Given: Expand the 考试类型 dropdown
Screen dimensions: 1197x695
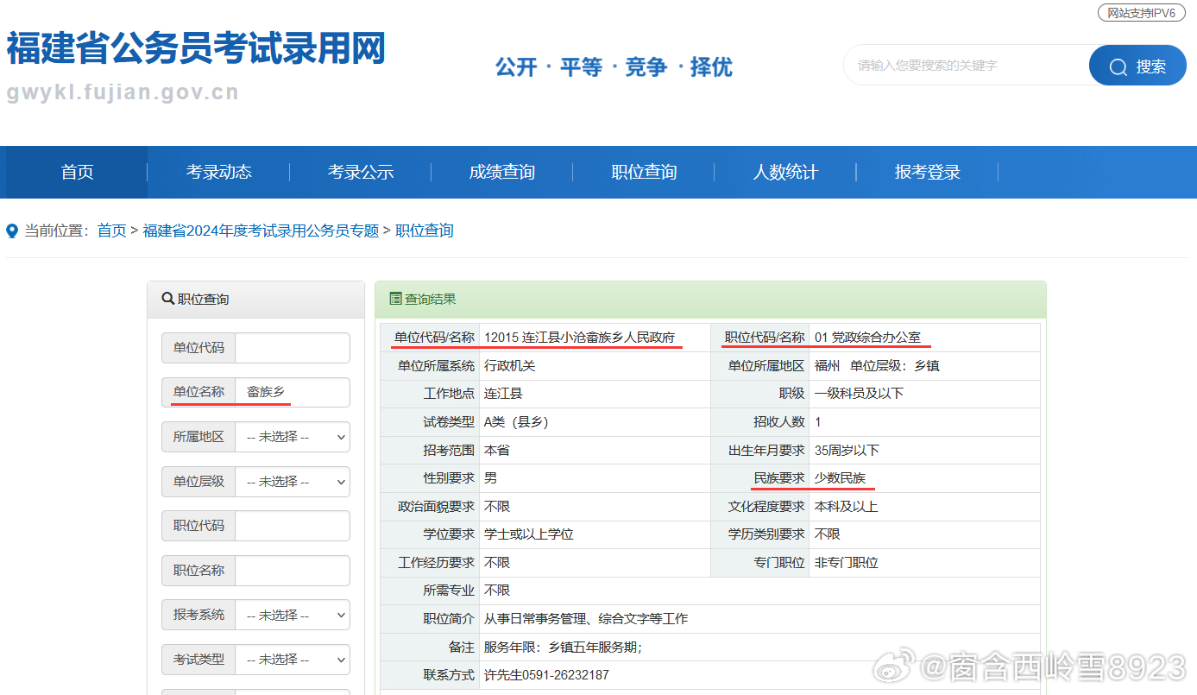Looking at the screenshot, I should [293, 660].
